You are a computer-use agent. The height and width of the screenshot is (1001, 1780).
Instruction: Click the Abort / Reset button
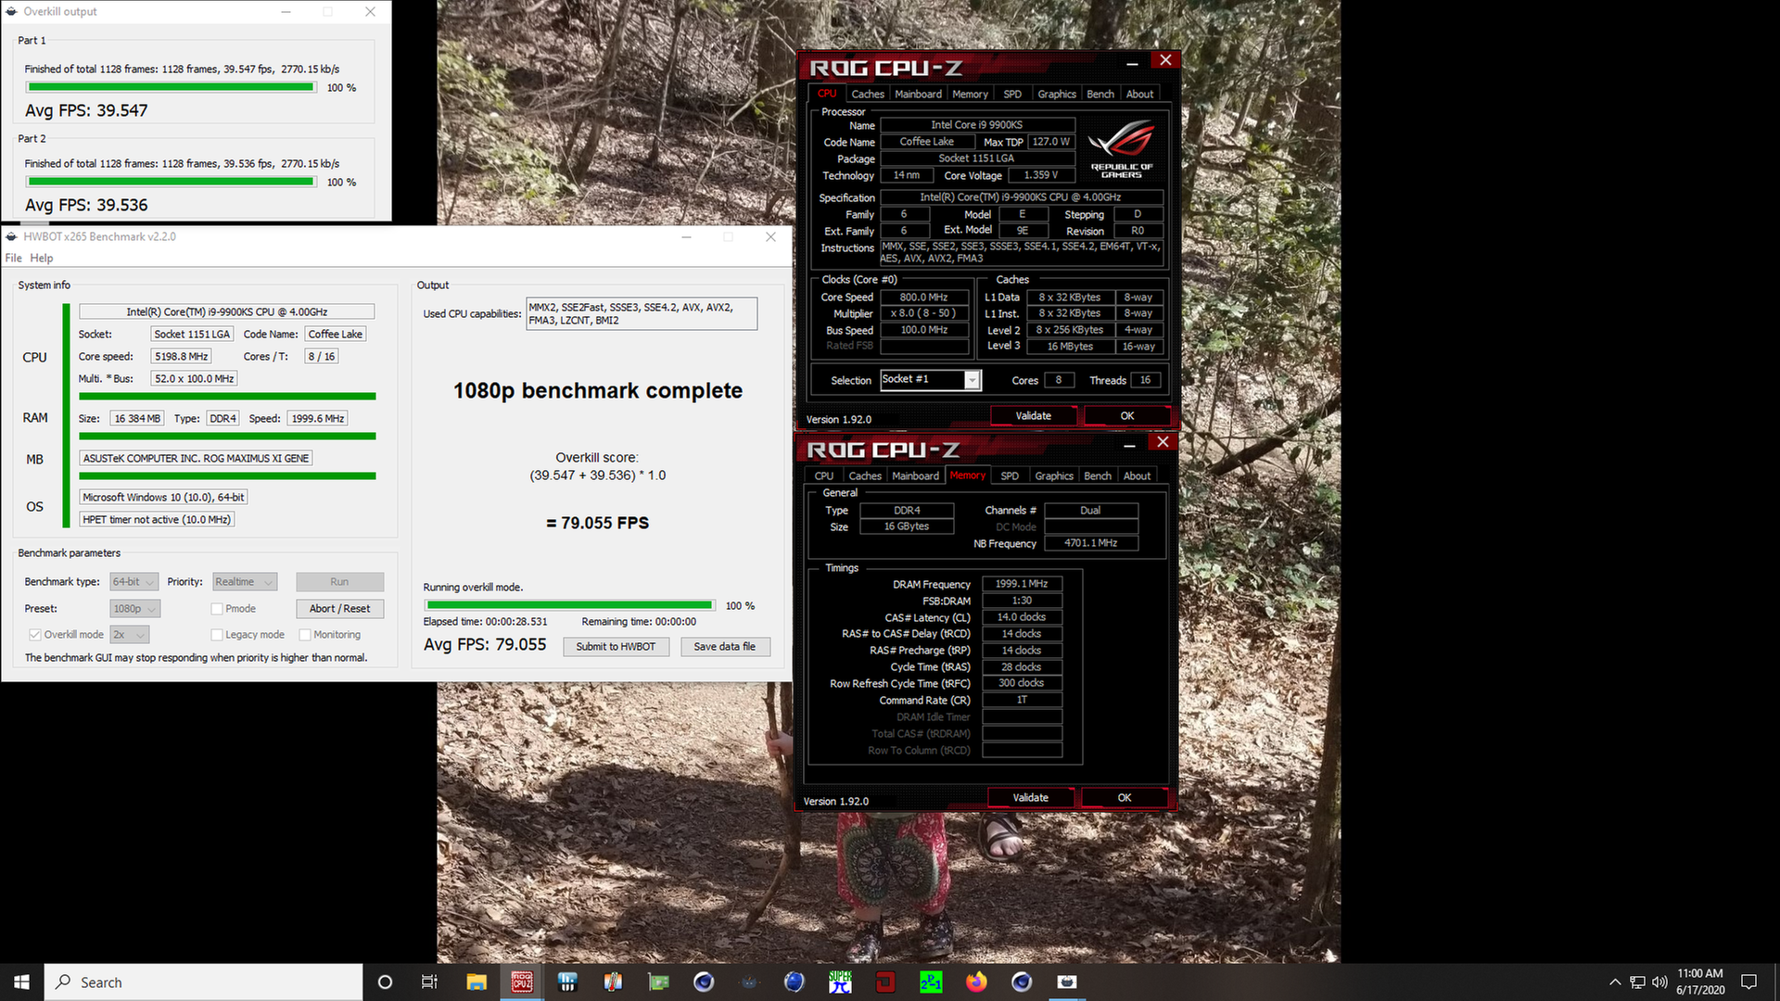(x=339, y=609)
